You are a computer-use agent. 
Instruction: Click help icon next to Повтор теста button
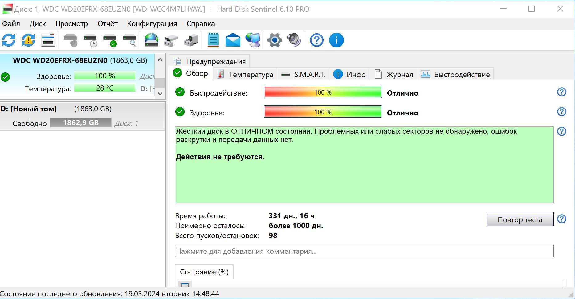562,219
